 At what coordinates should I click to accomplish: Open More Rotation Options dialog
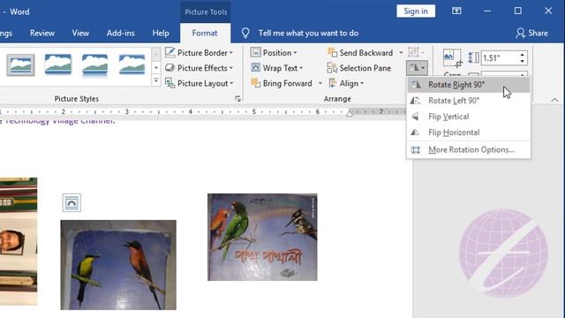469,149
